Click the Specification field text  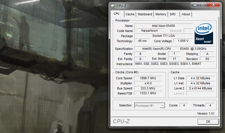click(174, 49)
